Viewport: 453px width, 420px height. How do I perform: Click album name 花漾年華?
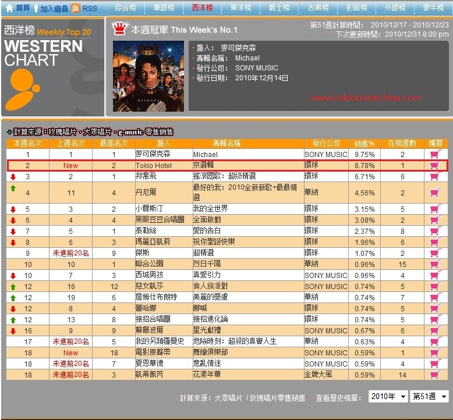point(207,375)
